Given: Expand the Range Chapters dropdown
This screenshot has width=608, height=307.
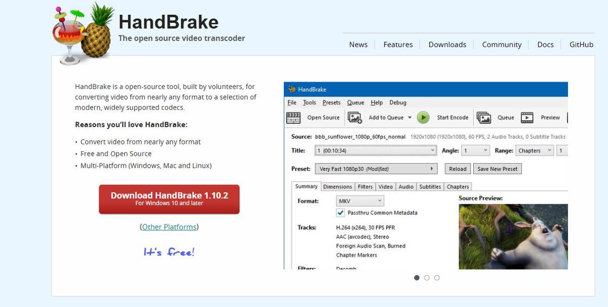Looking at the screenshot, I should (534, 150).
